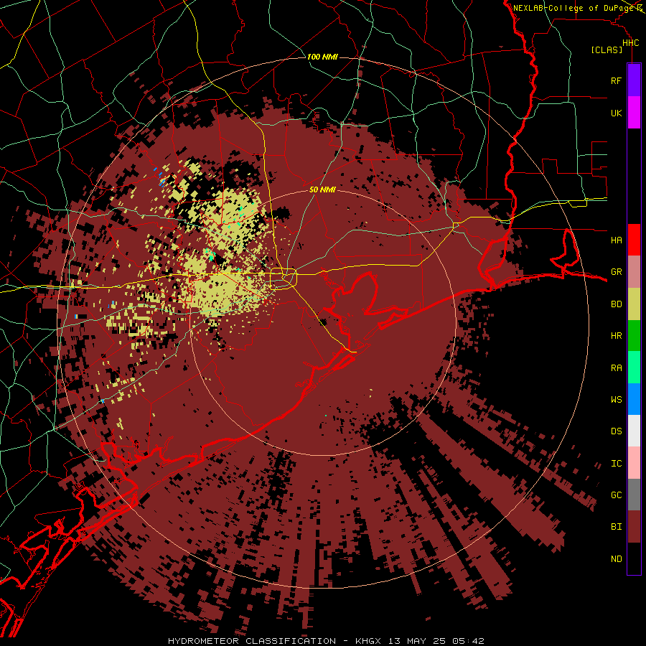Screen dimensions: 646x646
Task: Click the UK magenta legend swatch
Action: tap(634, 113)
